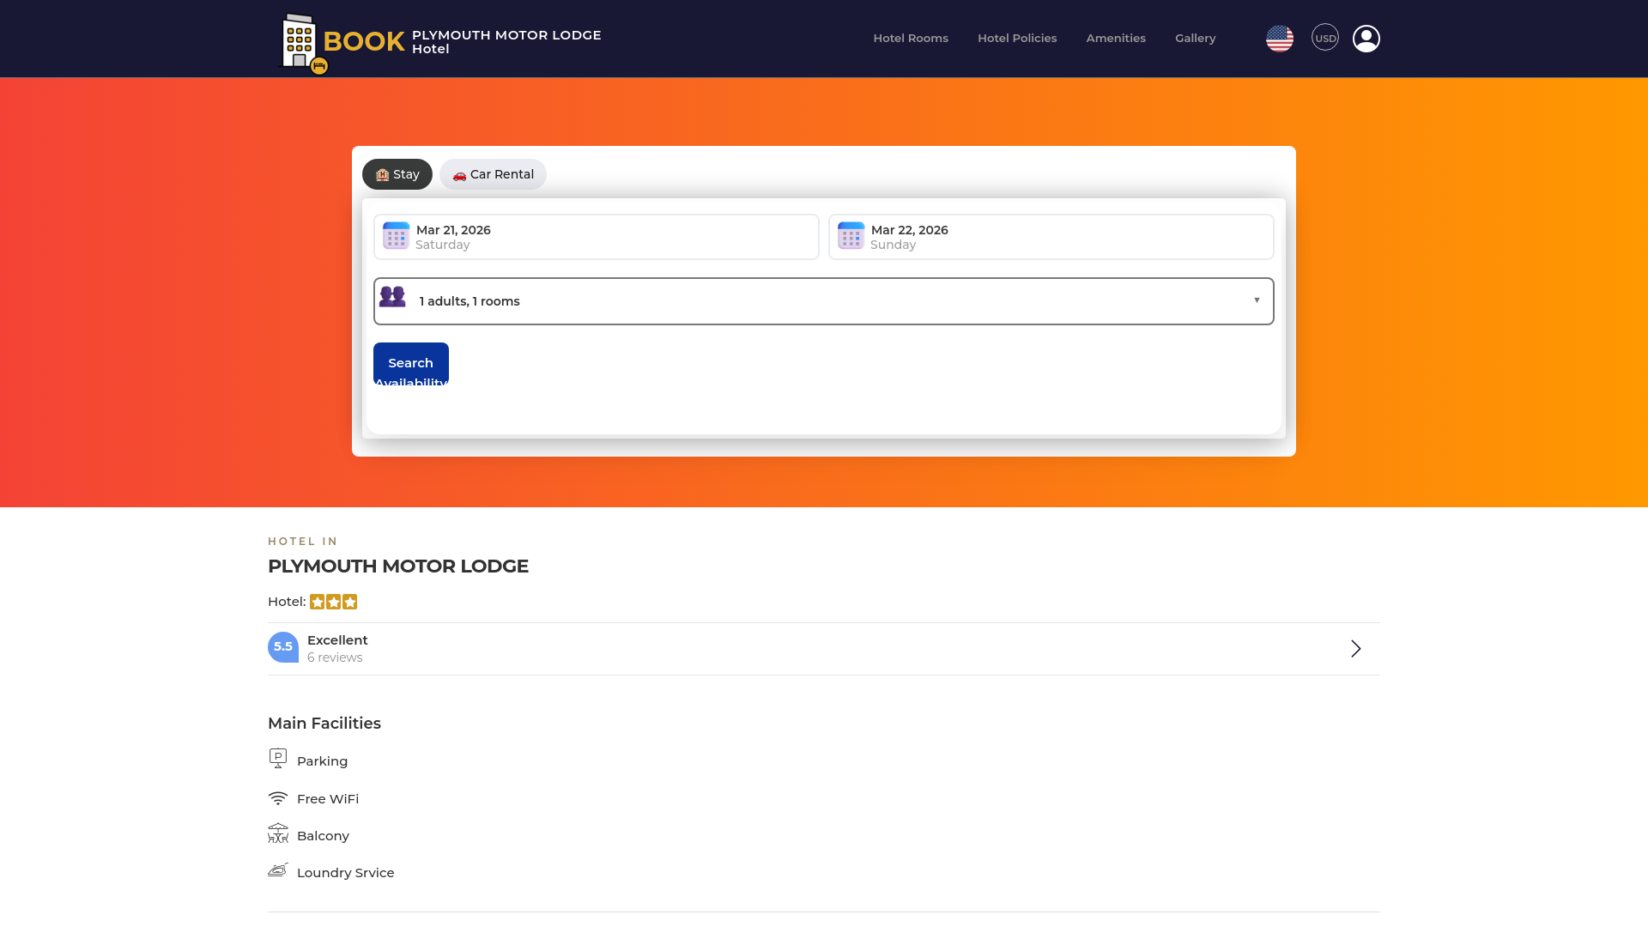
Task: Click the Free WiFi signal icon
Action: pyautogui.click(x=278, y=798)
